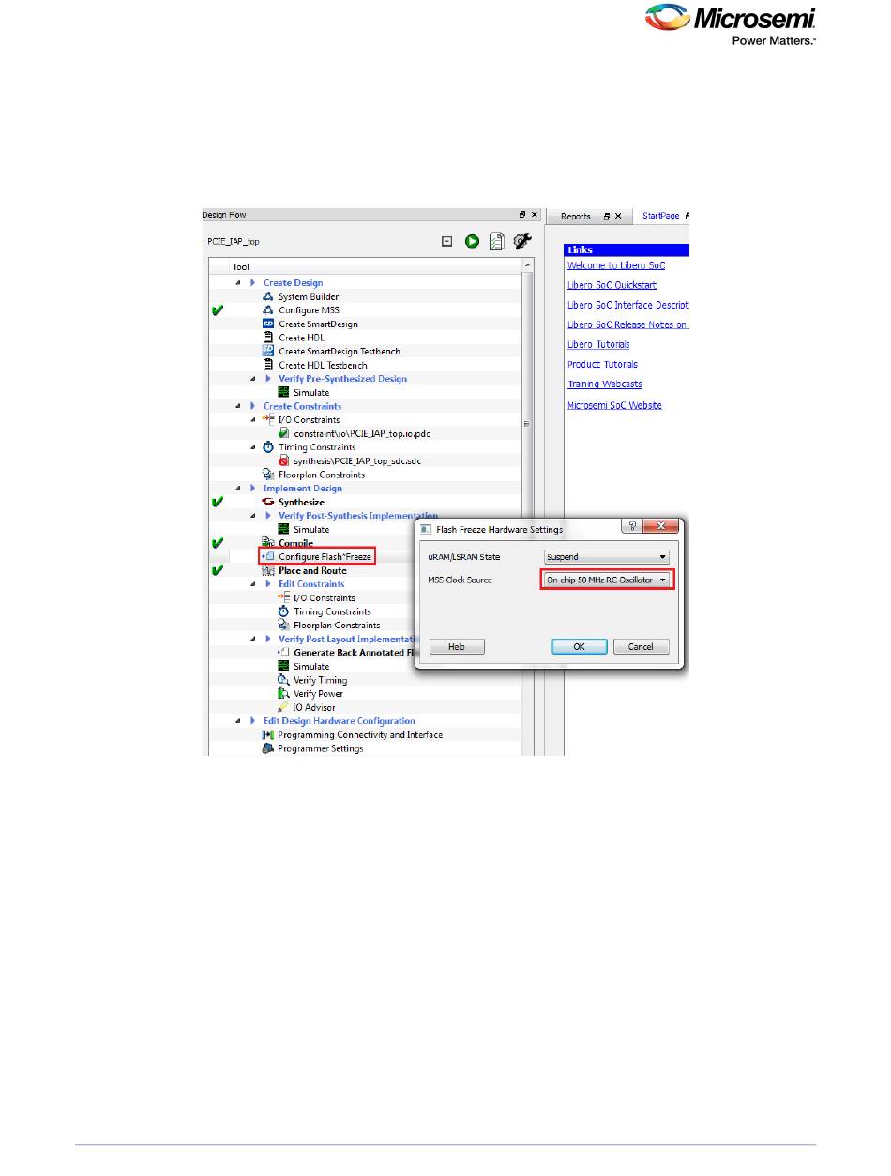891x1176 pixels.
Task: Click the Help button in the dialog
Action: click(x=457, y=647)
